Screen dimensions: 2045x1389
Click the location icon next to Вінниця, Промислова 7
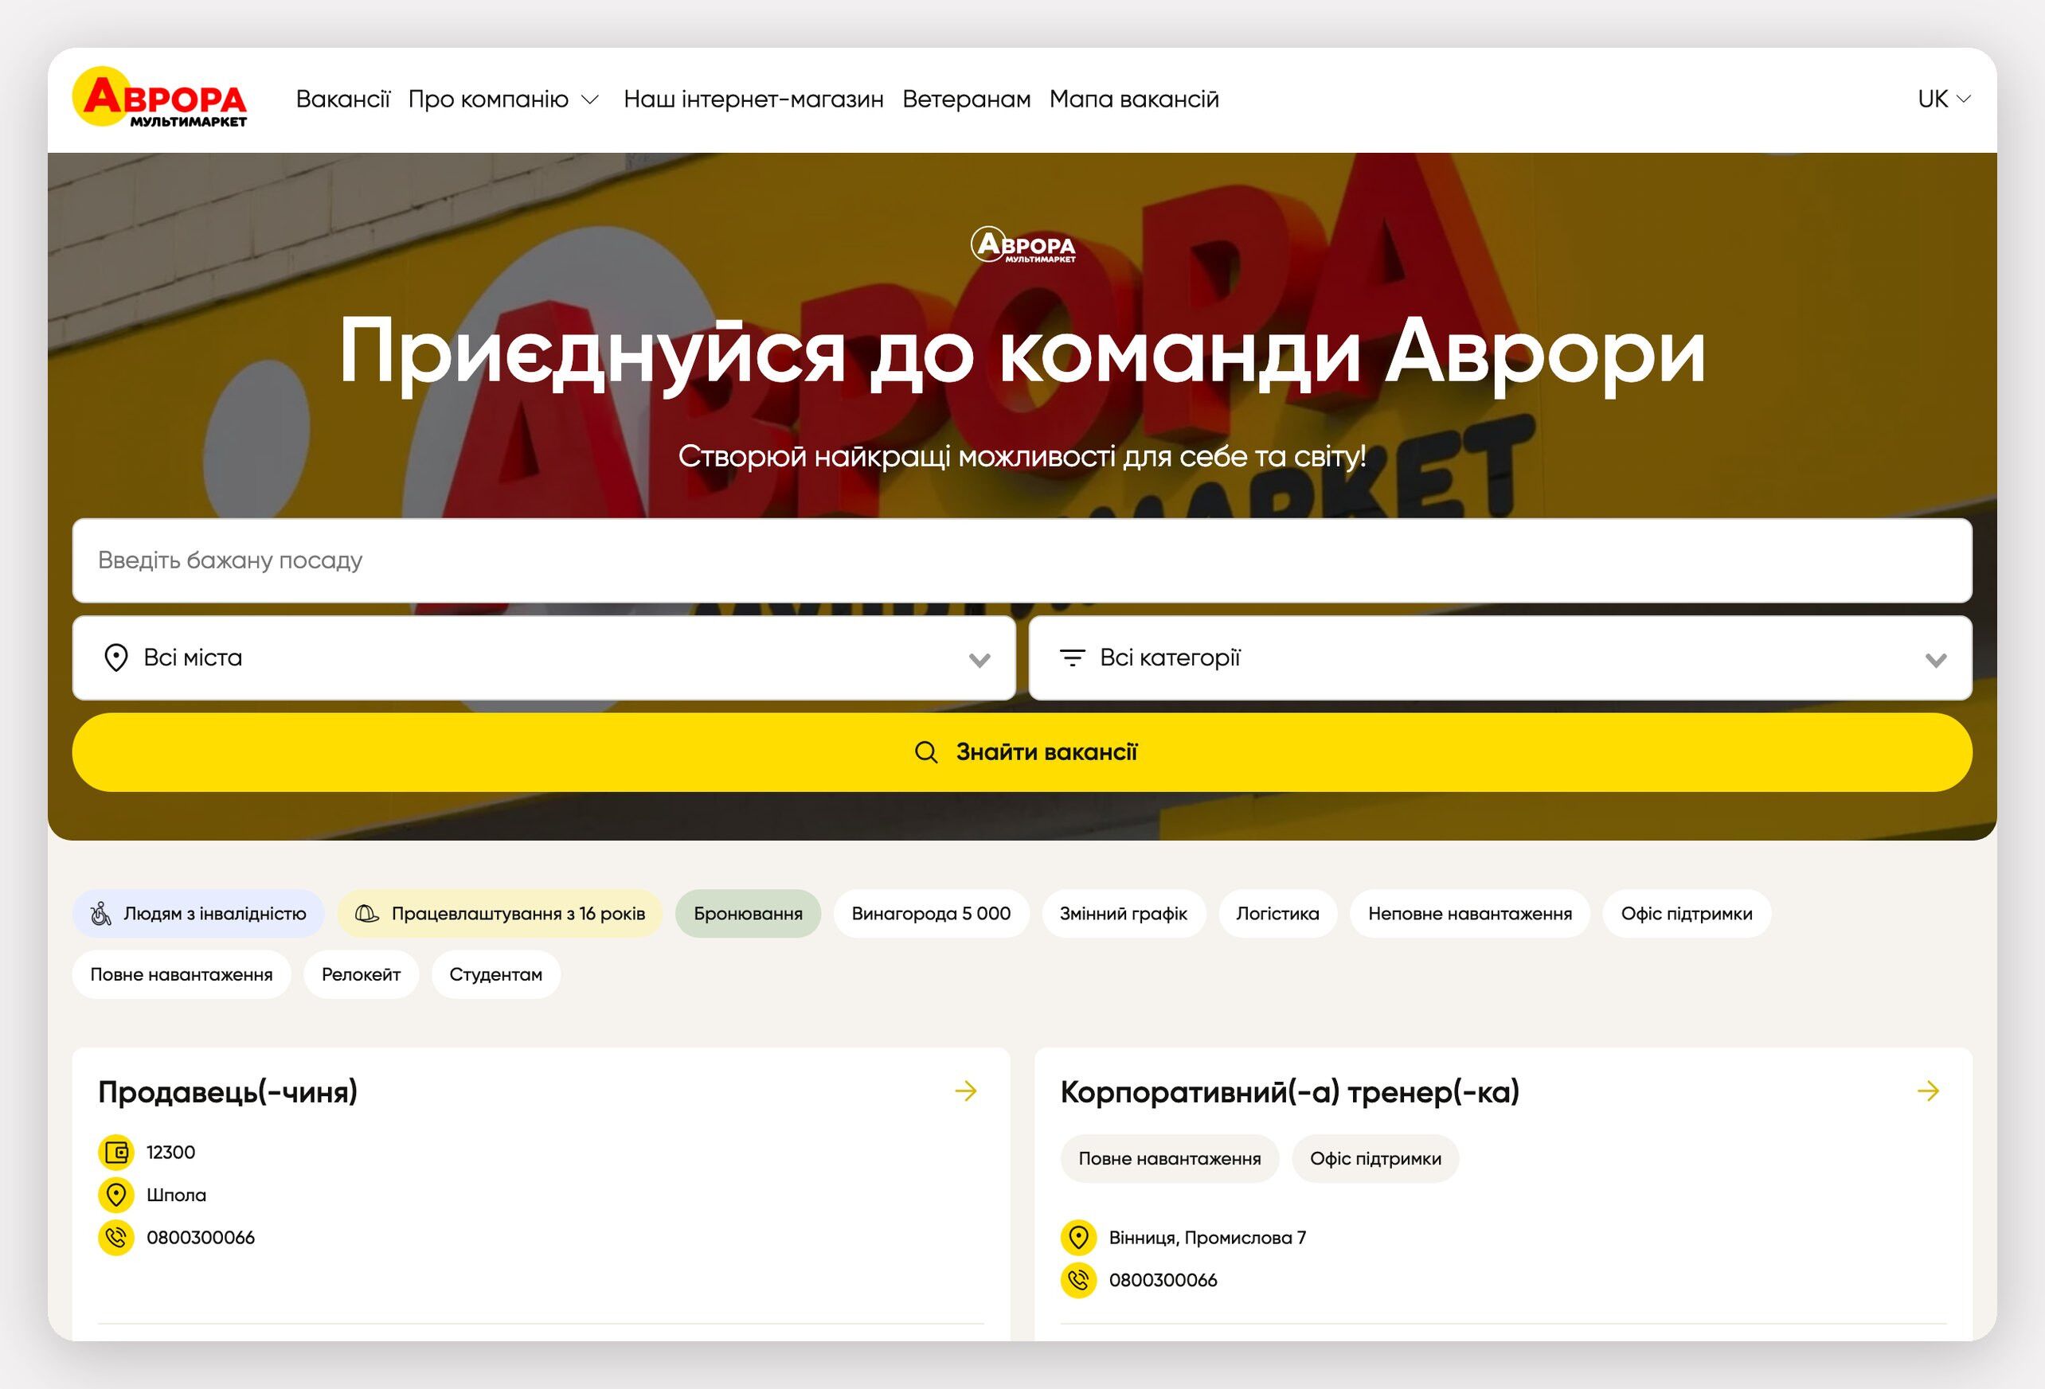coord(1079,1238)
